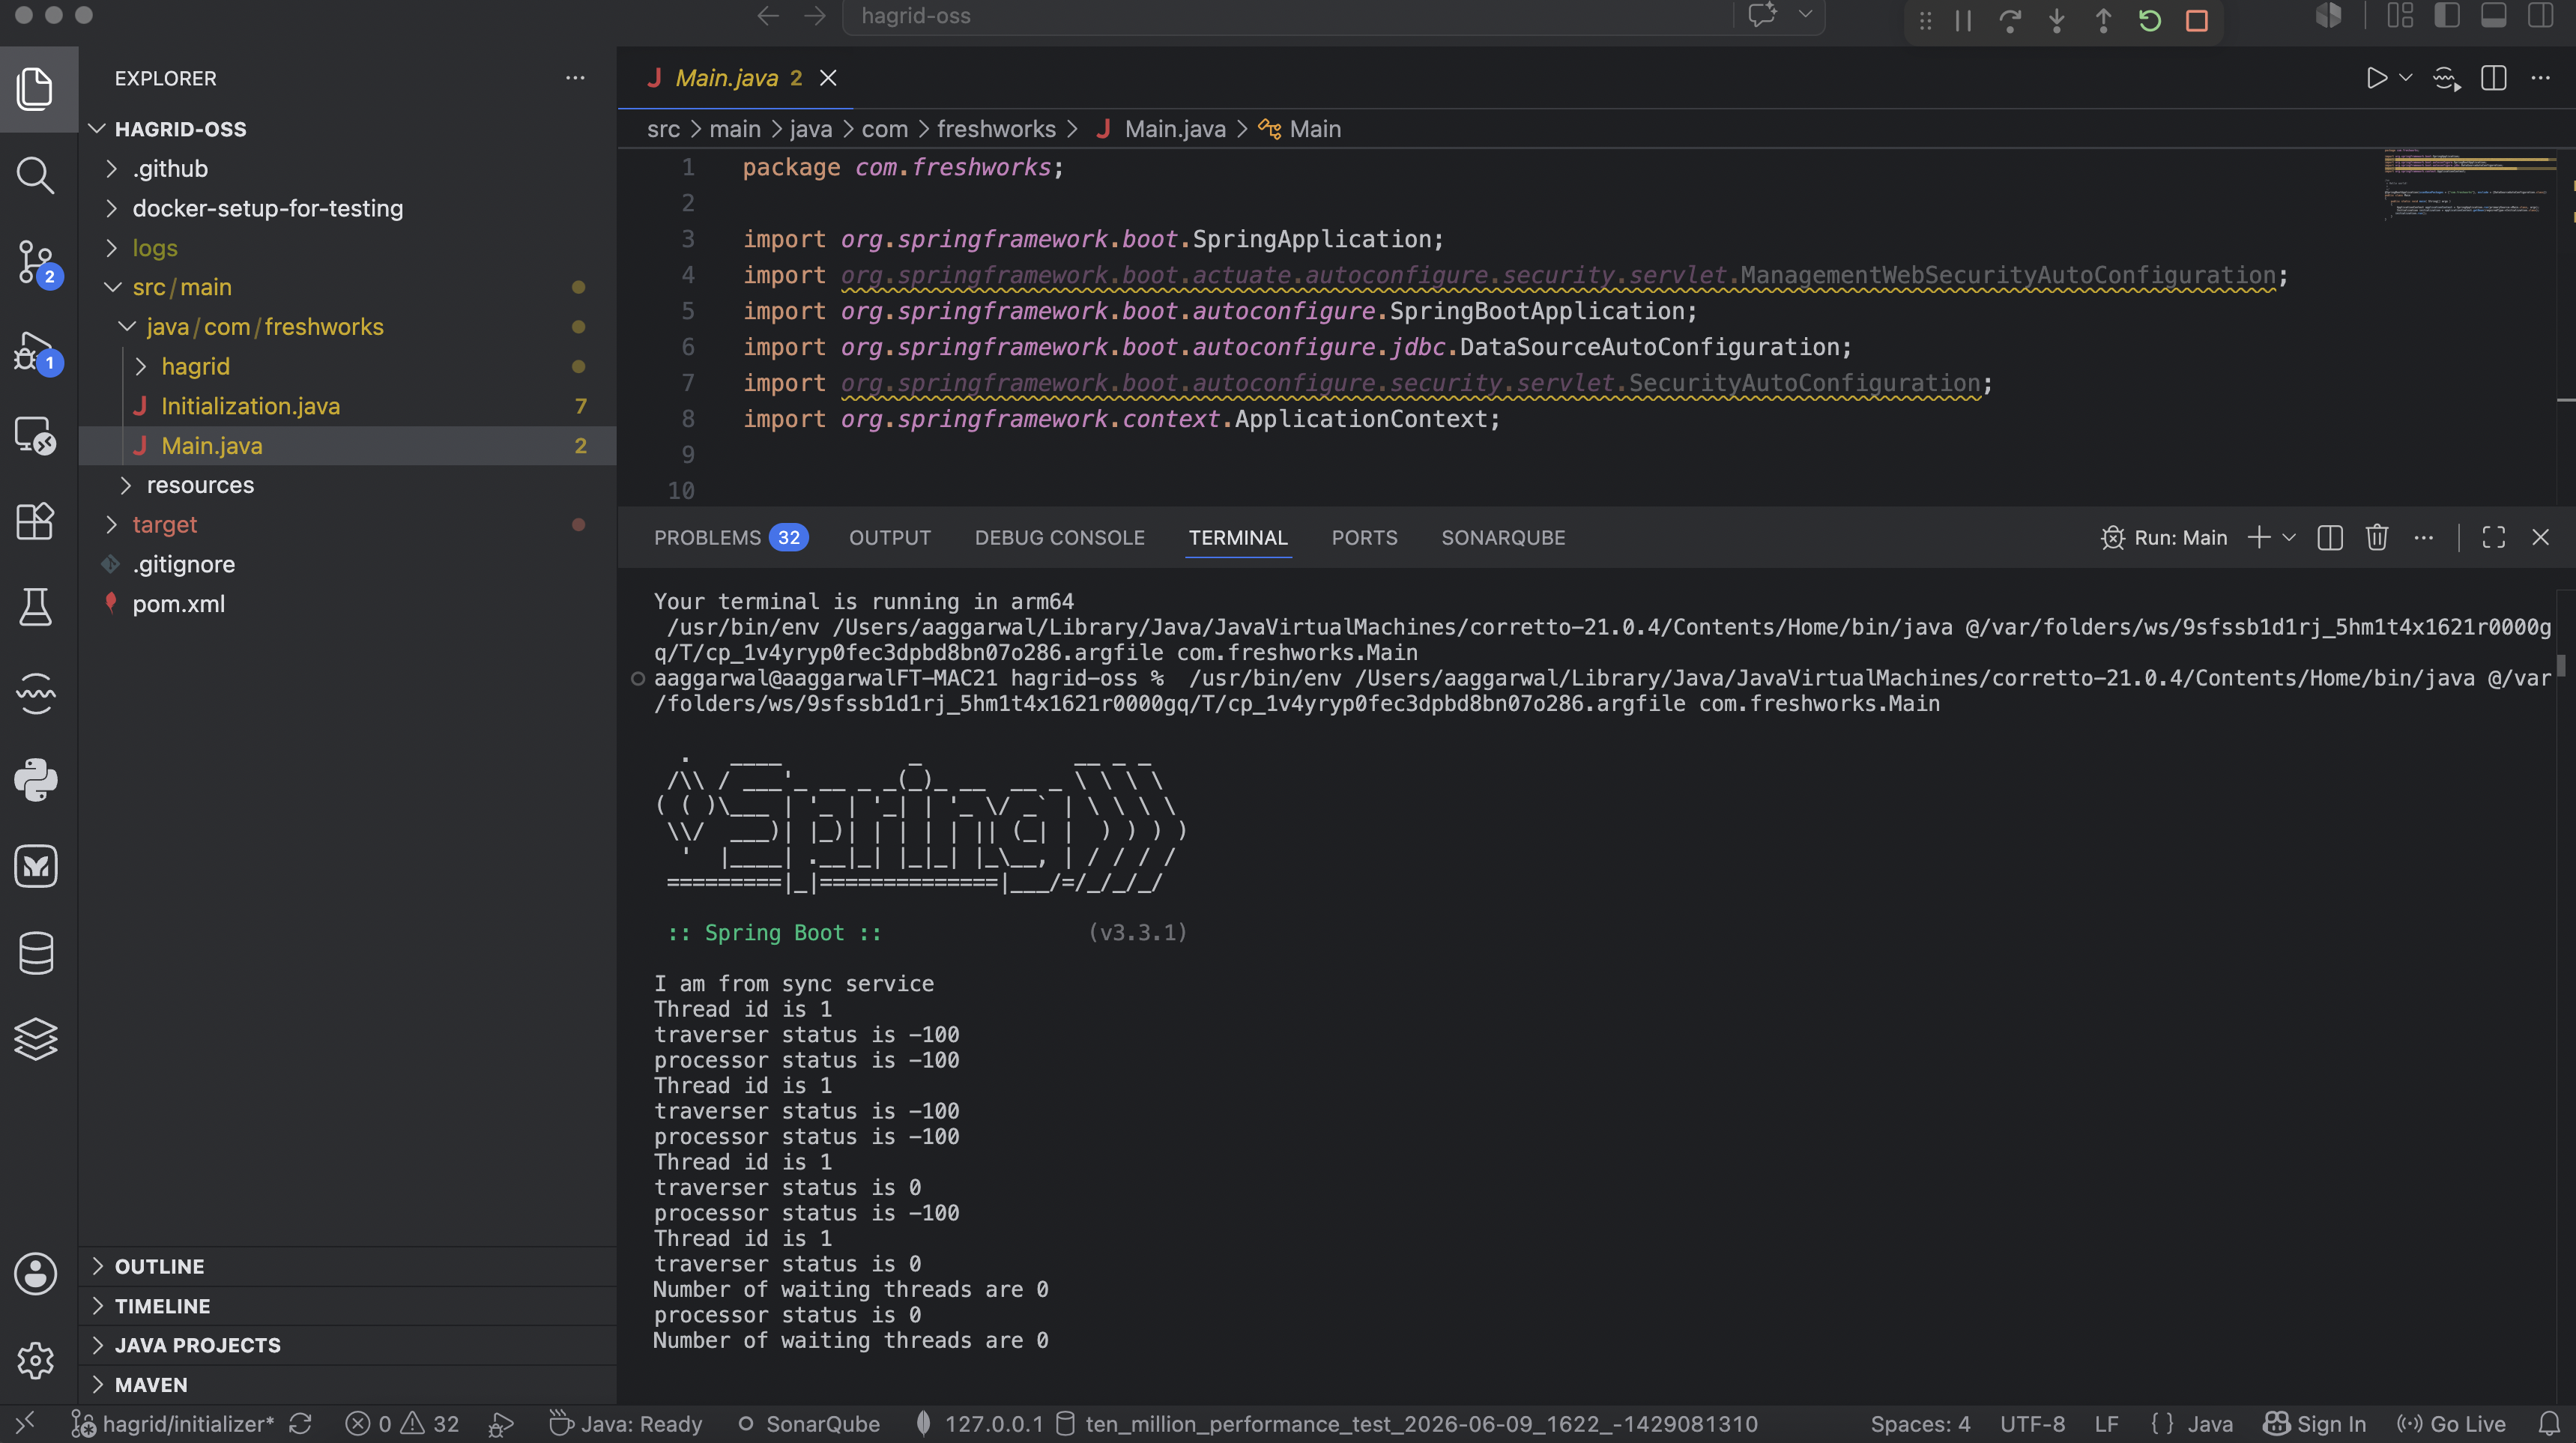The height and width of the screenshot is (1443, 2576).
Task: Maximize the panel size
Action: tap(2494, 538)
